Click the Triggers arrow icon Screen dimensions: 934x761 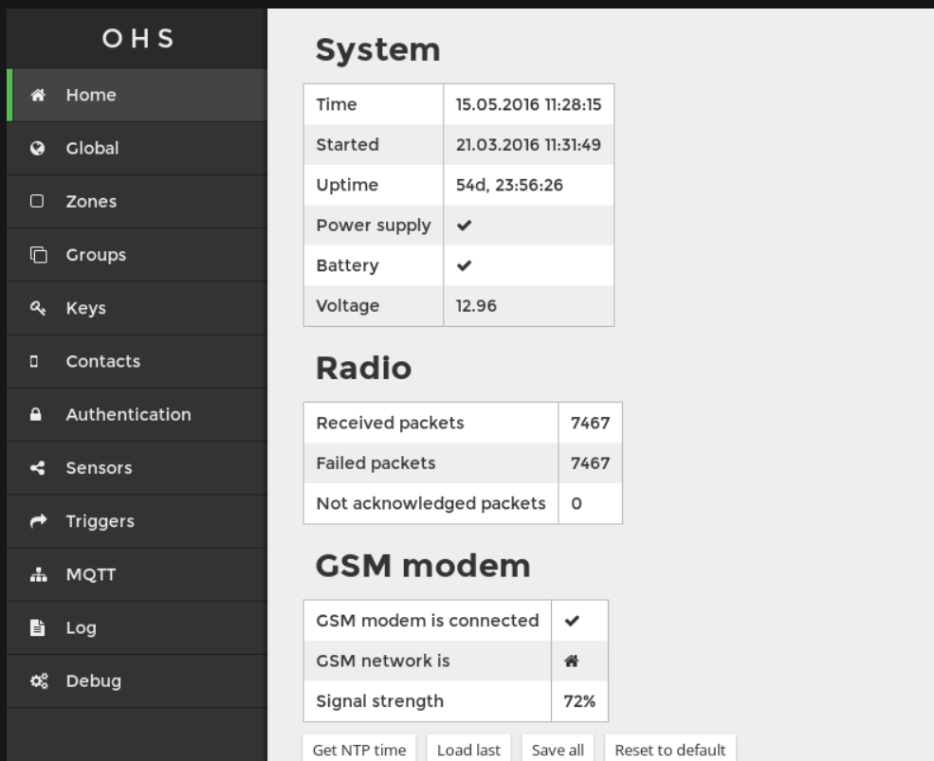[x=38, y=521]
